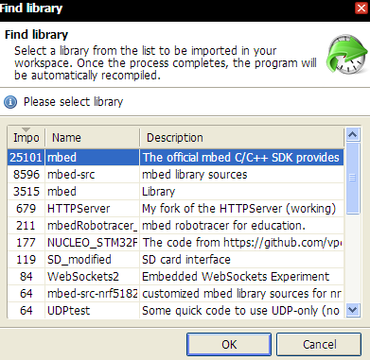Image resolution: width=370 pixels, height=360 pixels.
Task: Select the HTTPServer library row
Action: coord(176,208)
